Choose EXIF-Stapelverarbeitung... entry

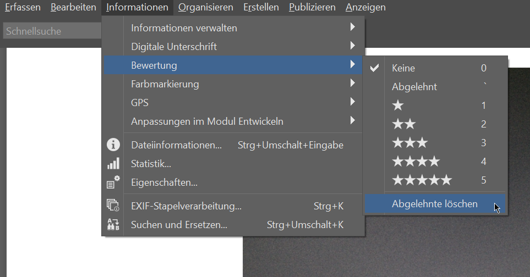[233, 206]
